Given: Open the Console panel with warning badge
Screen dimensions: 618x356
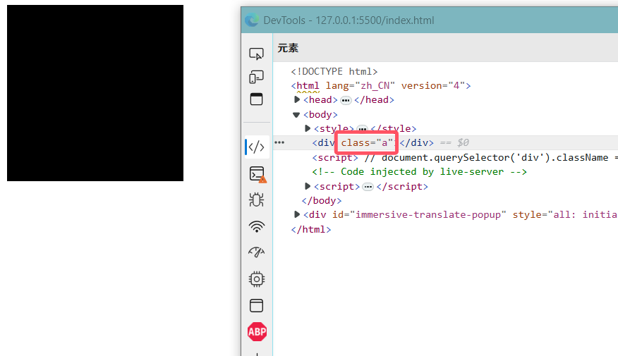Looking at the screenshot, I should tap(257, 174).
